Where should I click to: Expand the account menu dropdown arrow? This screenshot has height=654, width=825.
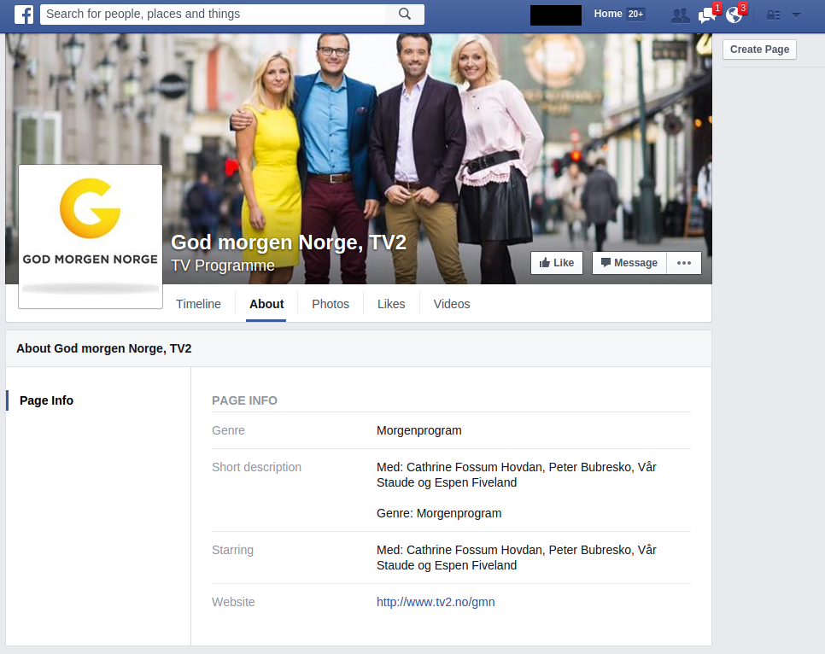(796, 15)
